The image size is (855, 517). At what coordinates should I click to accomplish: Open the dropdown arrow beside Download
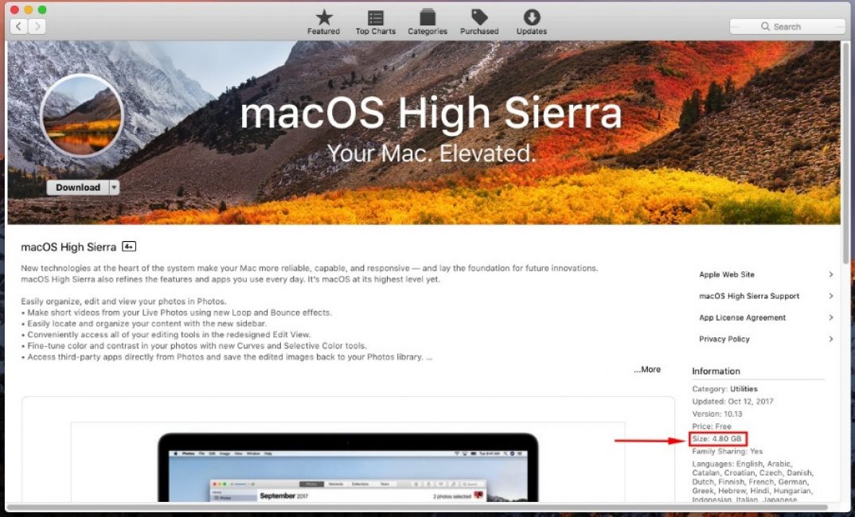pos(114,188)
